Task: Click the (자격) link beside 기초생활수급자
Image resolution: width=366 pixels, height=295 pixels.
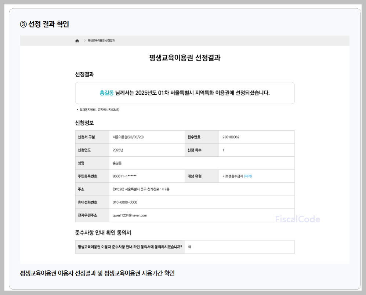Action: [x=248, y=176]
